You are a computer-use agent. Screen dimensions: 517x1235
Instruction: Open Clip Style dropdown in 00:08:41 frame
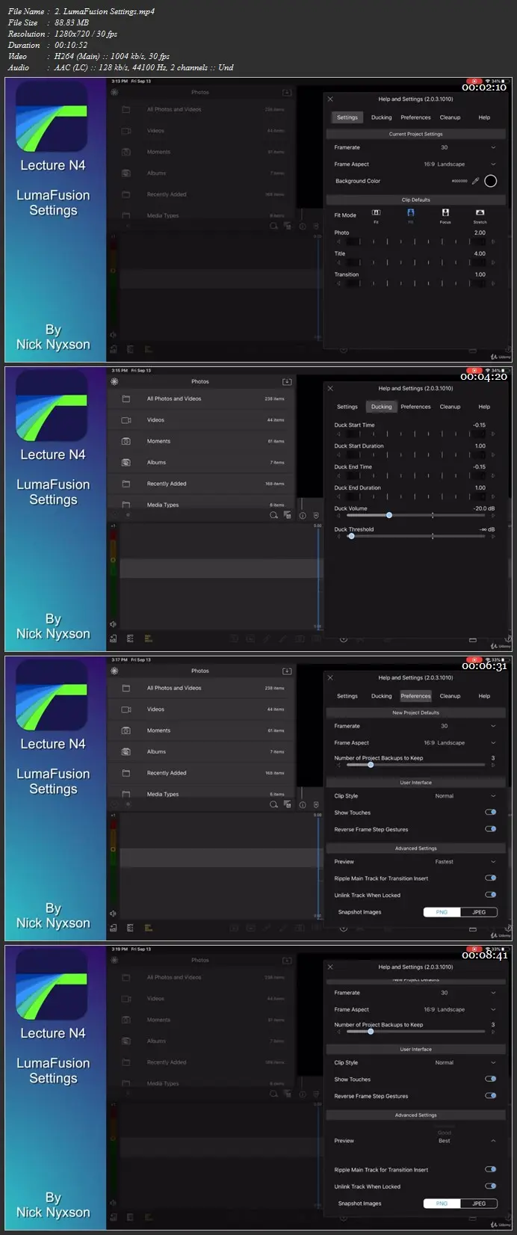(493, 1062)
